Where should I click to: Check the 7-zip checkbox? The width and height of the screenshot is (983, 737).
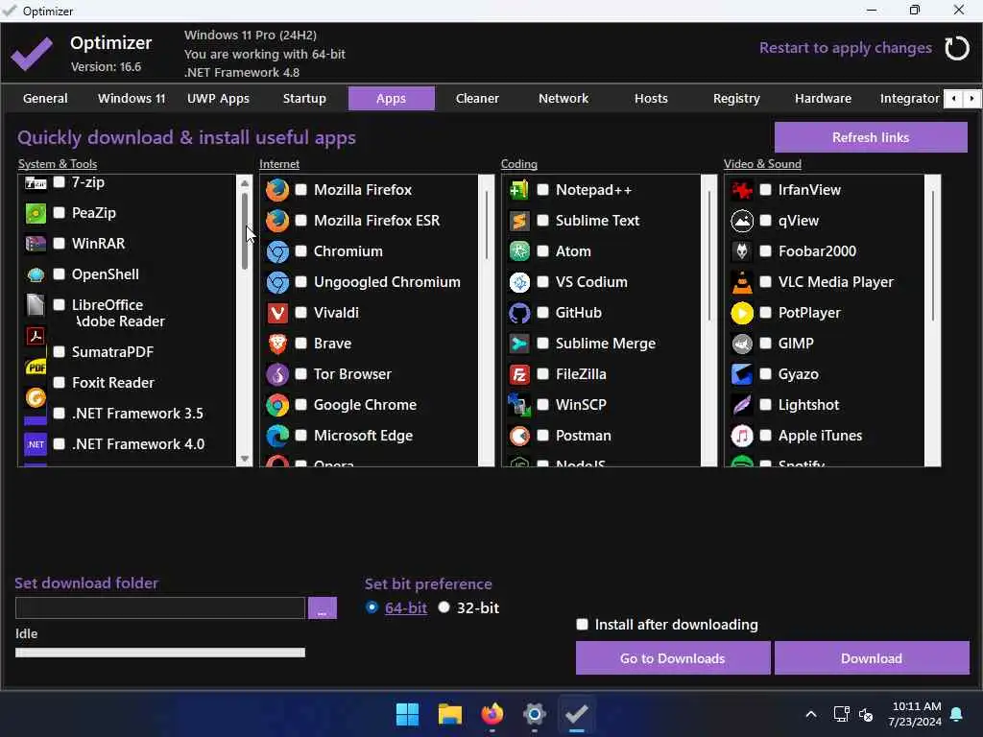[x=59, y=181]
